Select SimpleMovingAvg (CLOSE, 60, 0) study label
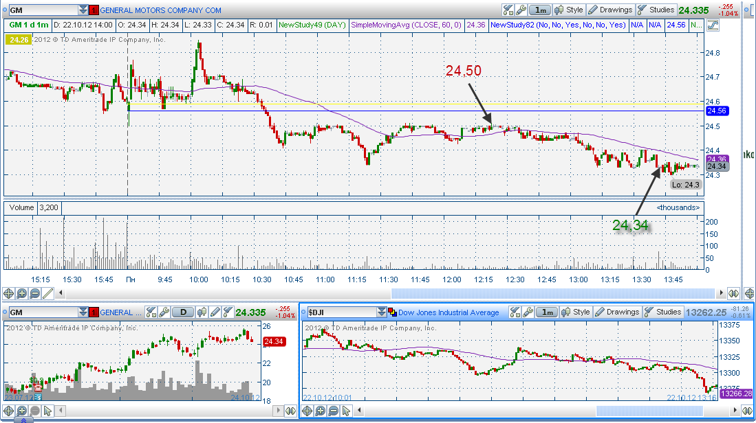Screen dimensions: 756x423 point(406,25)
